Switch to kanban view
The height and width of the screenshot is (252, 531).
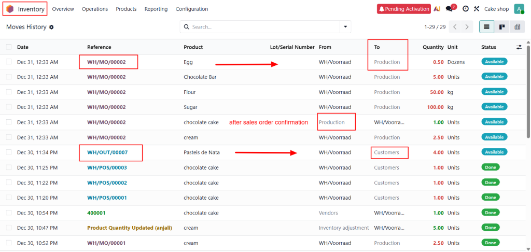point(502,27)
